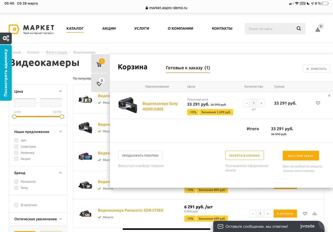Check the В наличии checkbox

pyautogui.click(x=16, y=205)
